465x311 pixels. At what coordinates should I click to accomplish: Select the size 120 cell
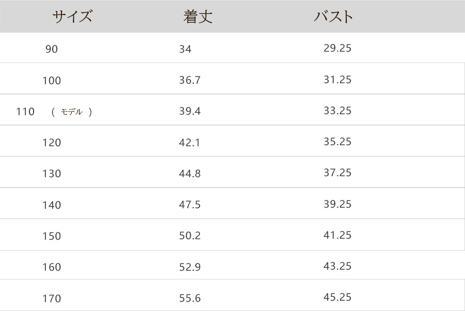(52, 143)
